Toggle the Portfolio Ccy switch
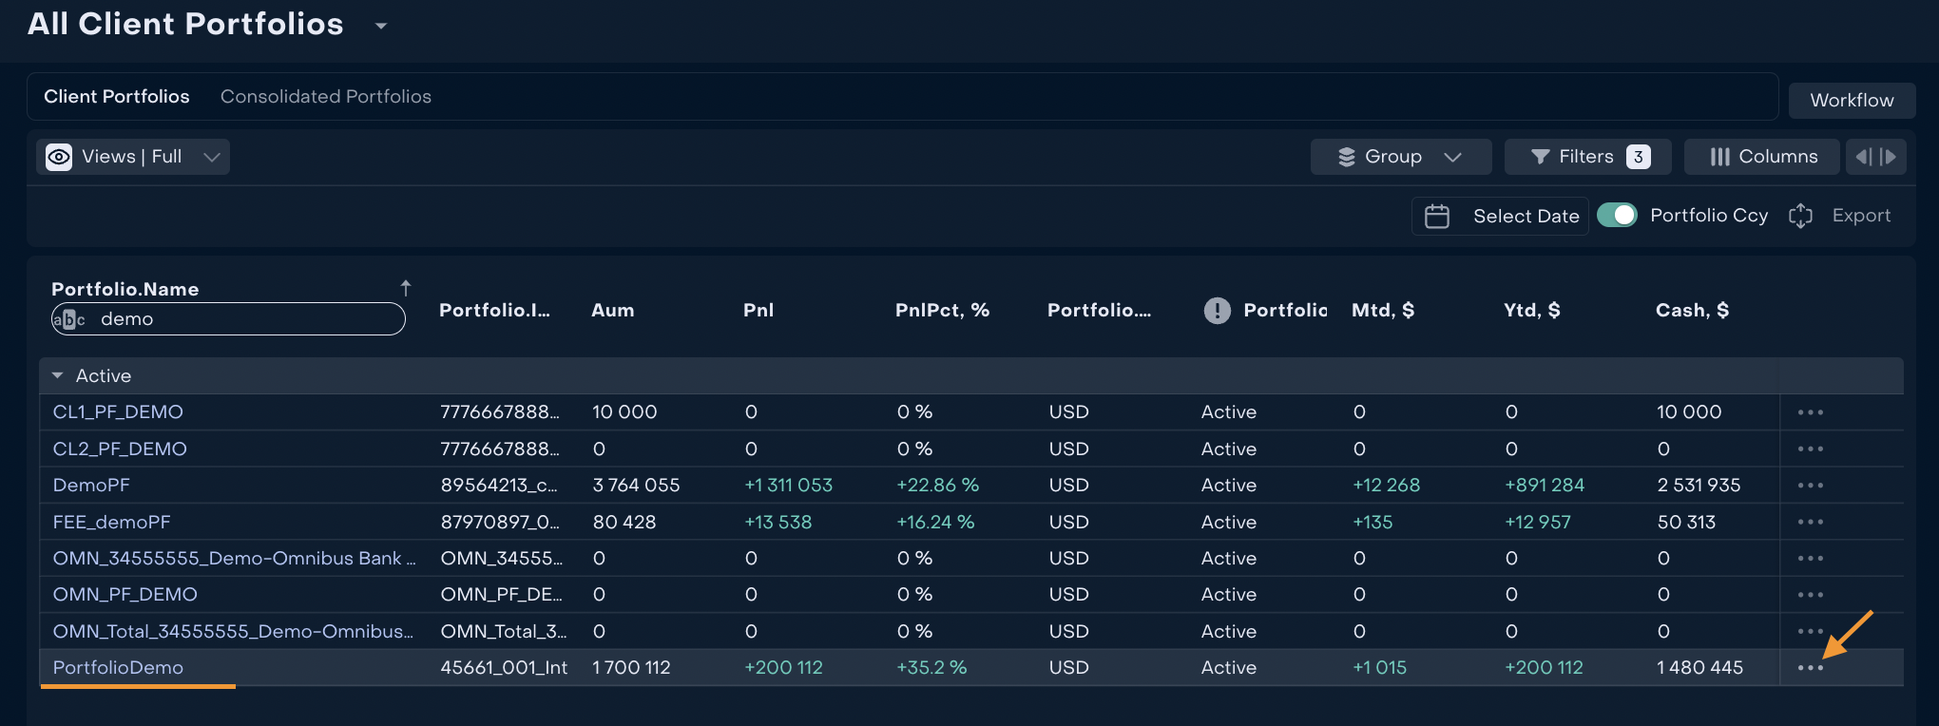 coord(1616,216)
